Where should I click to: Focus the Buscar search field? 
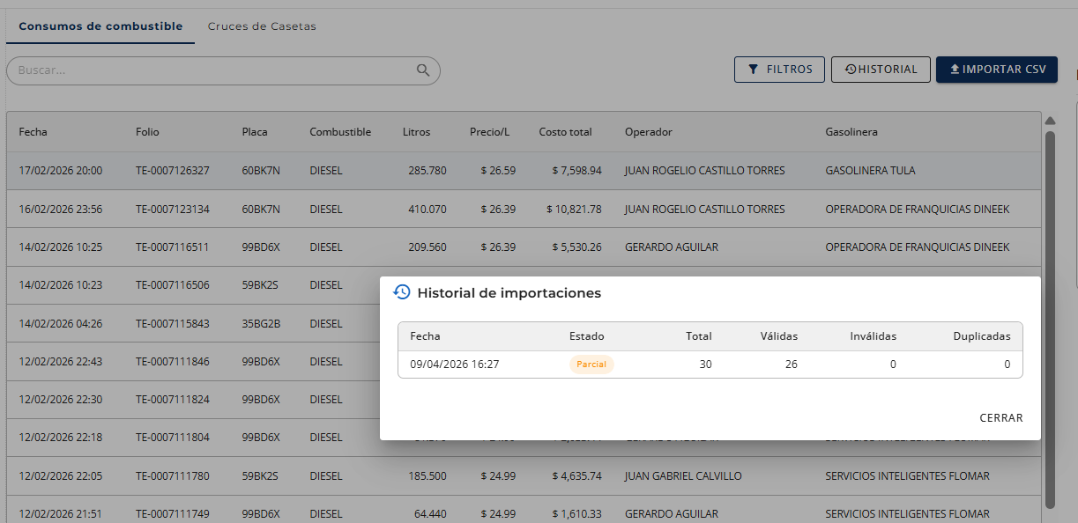point(223,70)
